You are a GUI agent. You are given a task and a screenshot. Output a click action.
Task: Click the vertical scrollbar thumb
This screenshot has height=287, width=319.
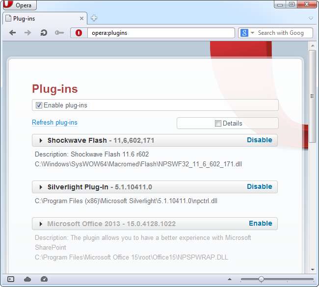tap(312, 96)
